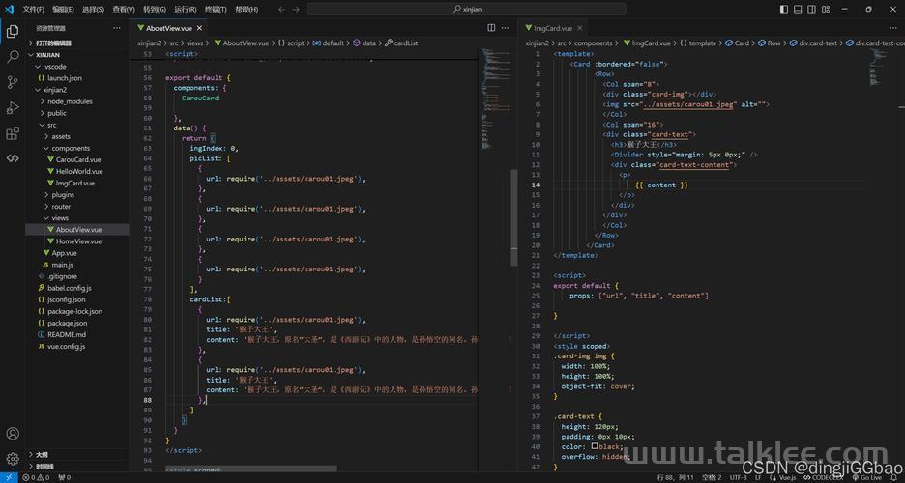Viewport: 905px width, 483px height.
Task: Expand the 打开的编辑器 section
Action: 76,43
